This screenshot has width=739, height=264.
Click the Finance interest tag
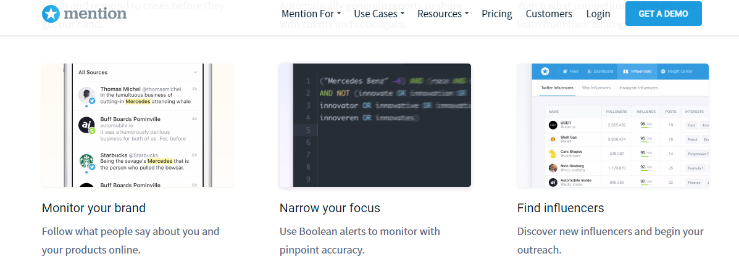pyautogui.click(x=694, y=182)
